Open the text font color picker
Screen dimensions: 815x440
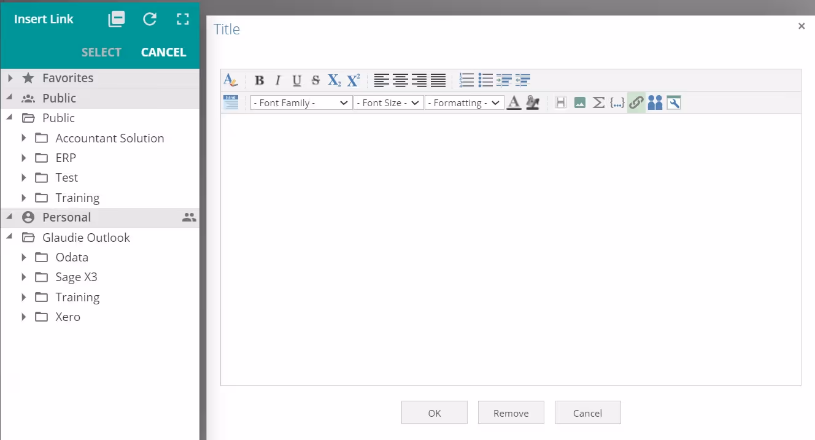pyautogui.click(x=514, y=103)
